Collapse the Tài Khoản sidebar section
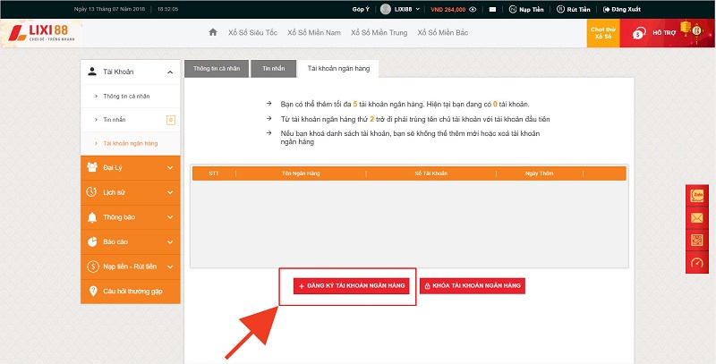This screenshot has width=716, height=364. [x=130, y=72]
